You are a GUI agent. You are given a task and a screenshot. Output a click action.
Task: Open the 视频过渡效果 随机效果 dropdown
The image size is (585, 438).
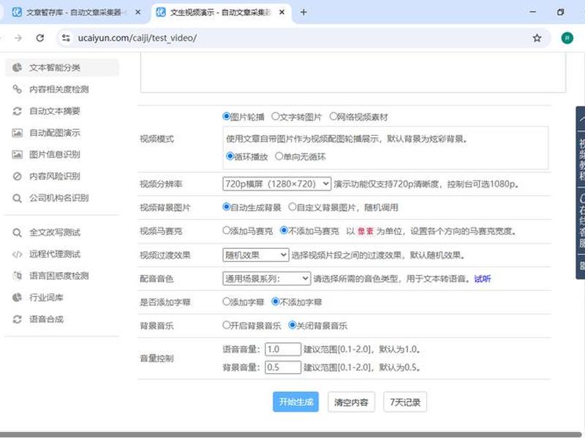pos(255,255)
